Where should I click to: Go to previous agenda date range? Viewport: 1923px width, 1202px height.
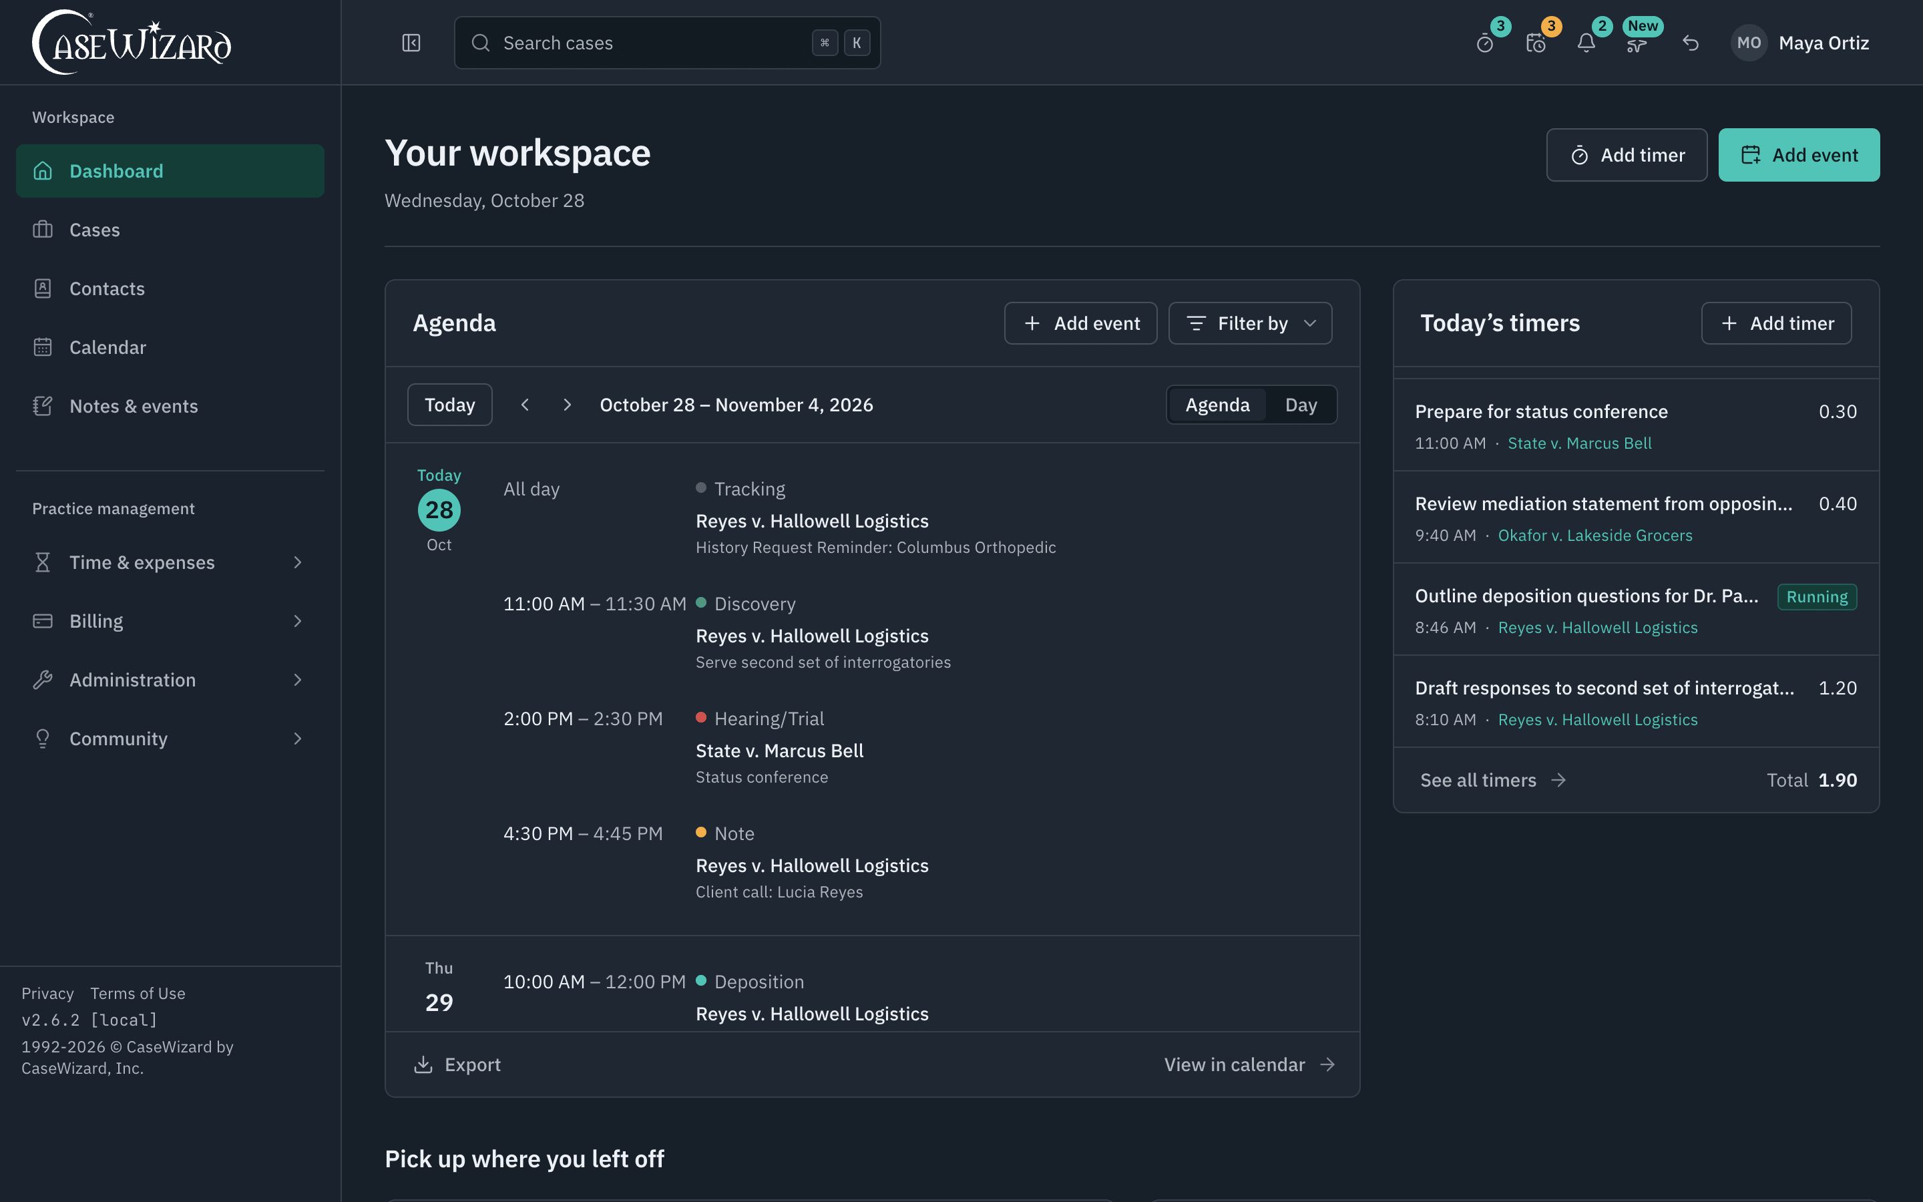coord(524,405)
